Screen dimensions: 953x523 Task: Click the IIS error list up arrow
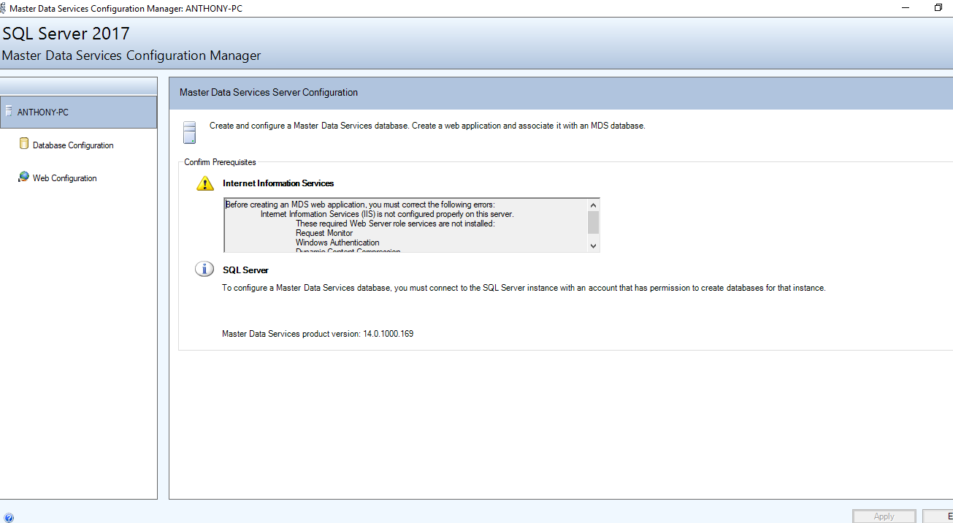[593, 205]
